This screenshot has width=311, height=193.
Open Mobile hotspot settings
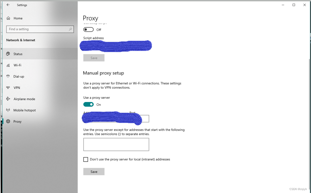[40, 110]
